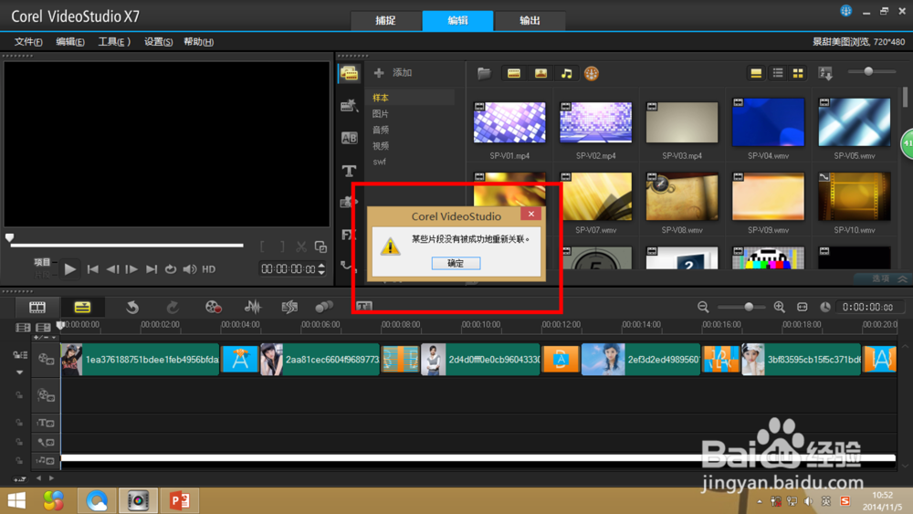Image resolution: width=913 pixels, height=514 pixels.
Task: Jump to preview start
Action: (92, 269)
